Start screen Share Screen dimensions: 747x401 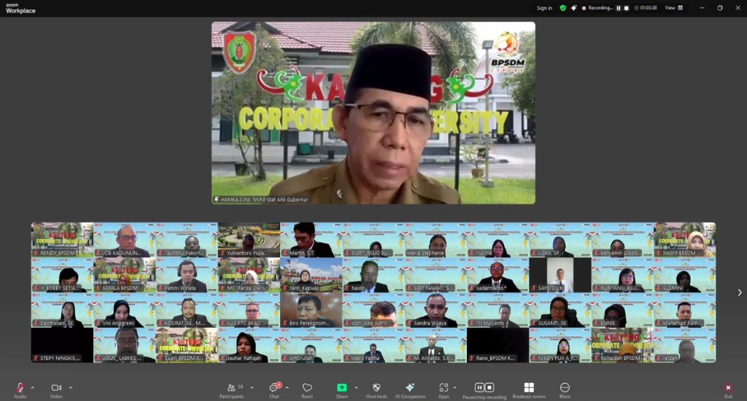tap(342, 390)
